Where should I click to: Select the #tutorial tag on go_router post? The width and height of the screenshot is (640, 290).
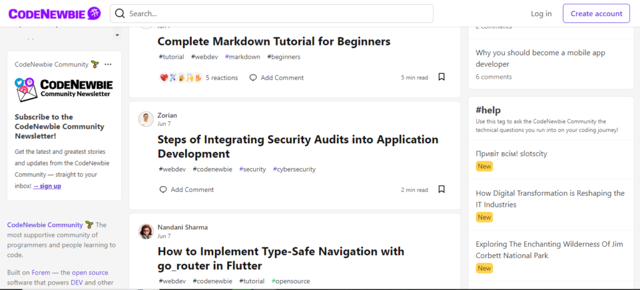tap(252, 281)
